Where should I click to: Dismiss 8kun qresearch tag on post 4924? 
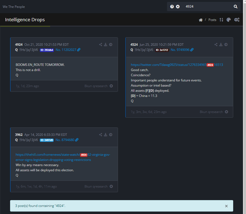[111, 86]
